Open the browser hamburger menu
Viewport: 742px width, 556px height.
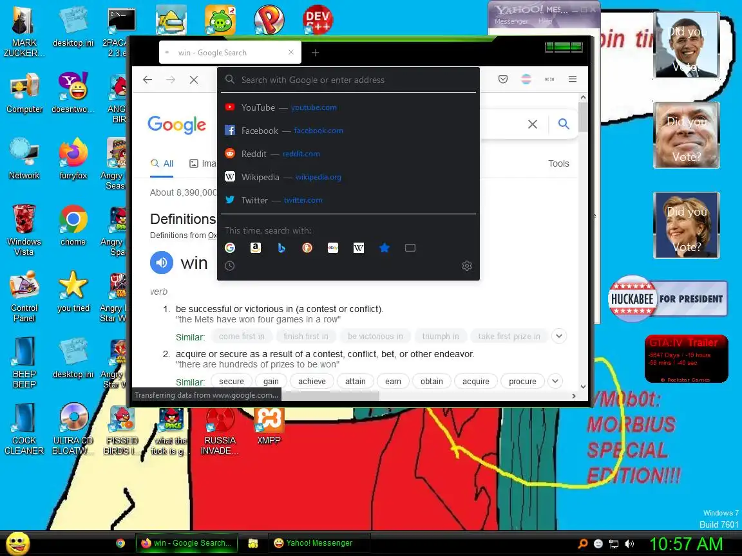point(573,79)
